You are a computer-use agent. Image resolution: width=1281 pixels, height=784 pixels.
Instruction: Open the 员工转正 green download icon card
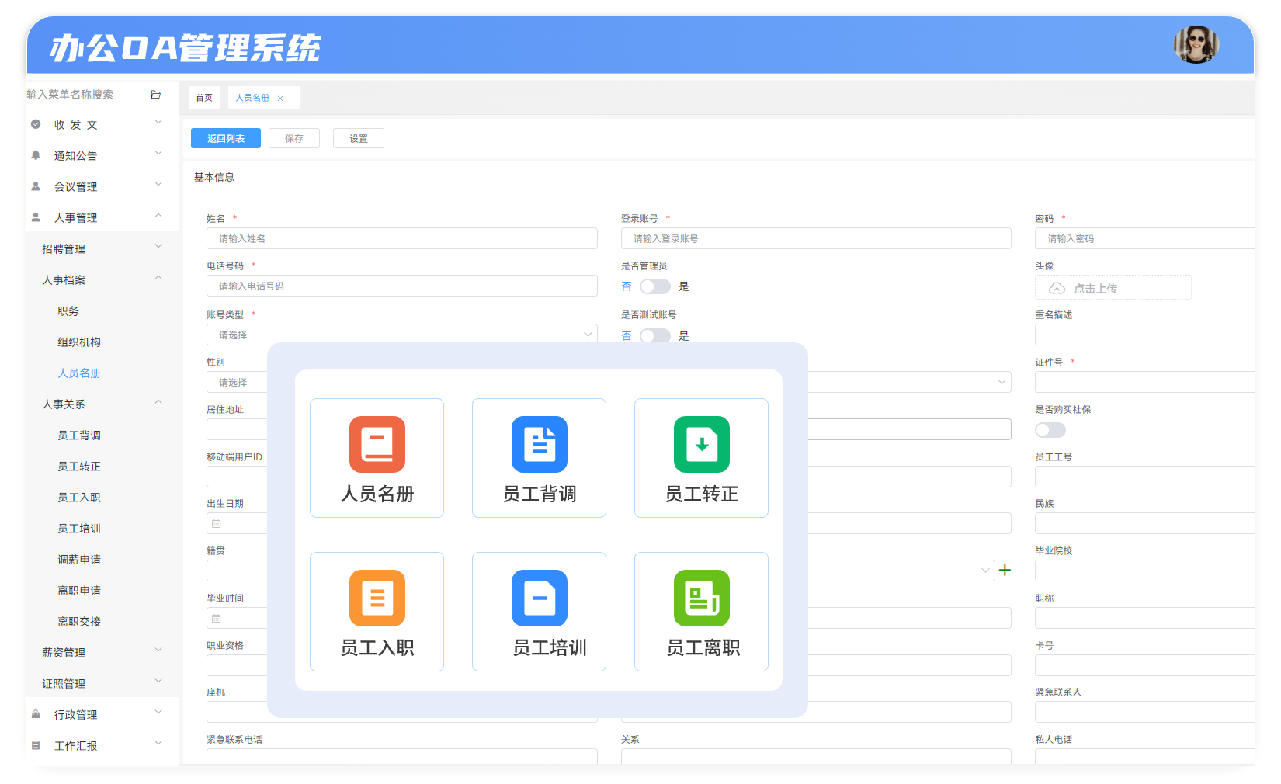pyautogui.click(x=701, y=458)
